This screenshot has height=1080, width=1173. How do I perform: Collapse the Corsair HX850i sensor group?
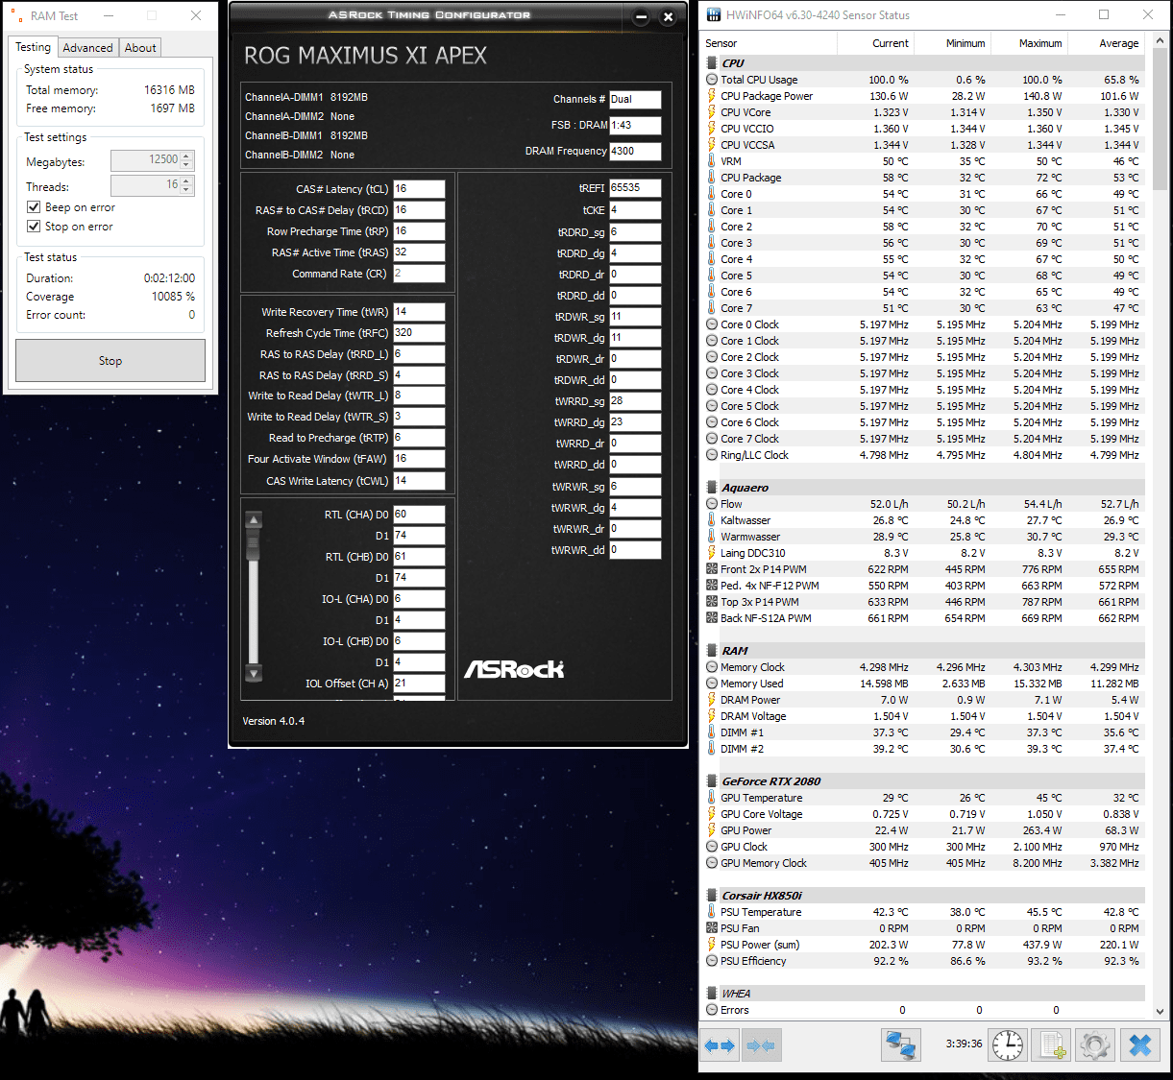tap(712, 896)
